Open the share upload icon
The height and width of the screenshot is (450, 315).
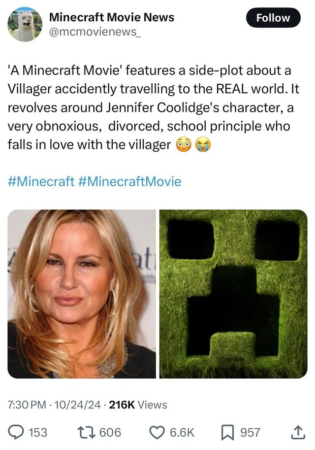(x=297, y=432)
